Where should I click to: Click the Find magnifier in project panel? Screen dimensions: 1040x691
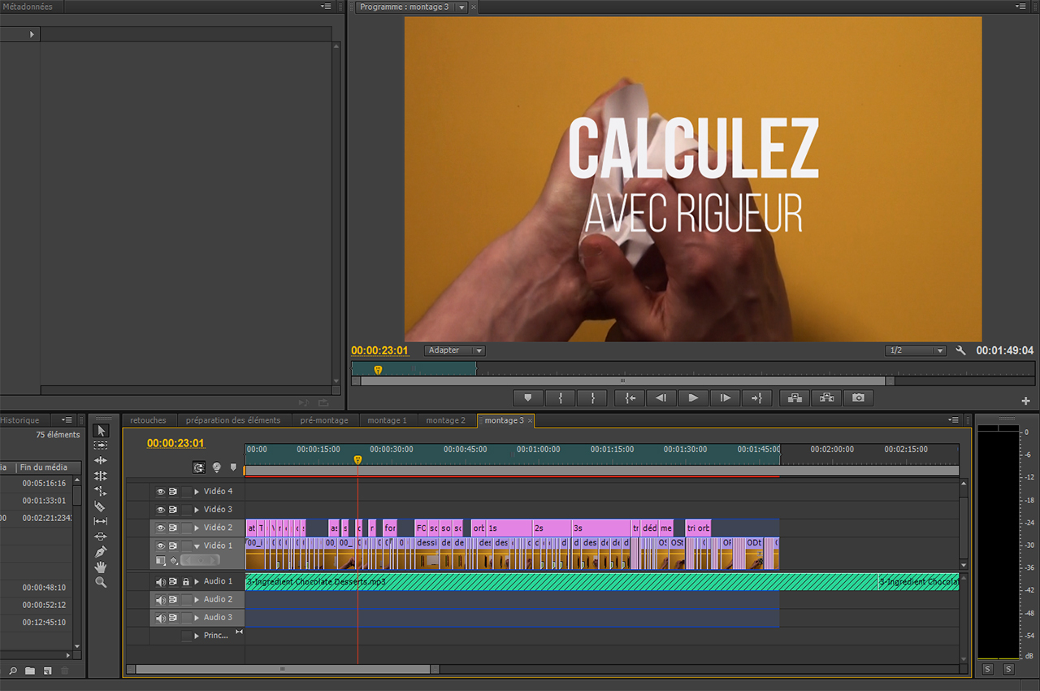pyautogui.click(x=13, y=671)
